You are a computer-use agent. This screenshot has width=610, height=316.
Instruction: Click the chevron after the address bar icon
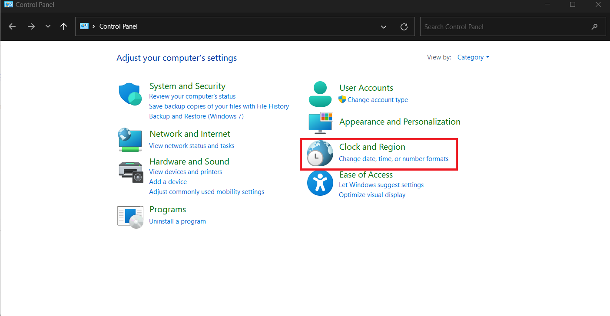(94, 26)
